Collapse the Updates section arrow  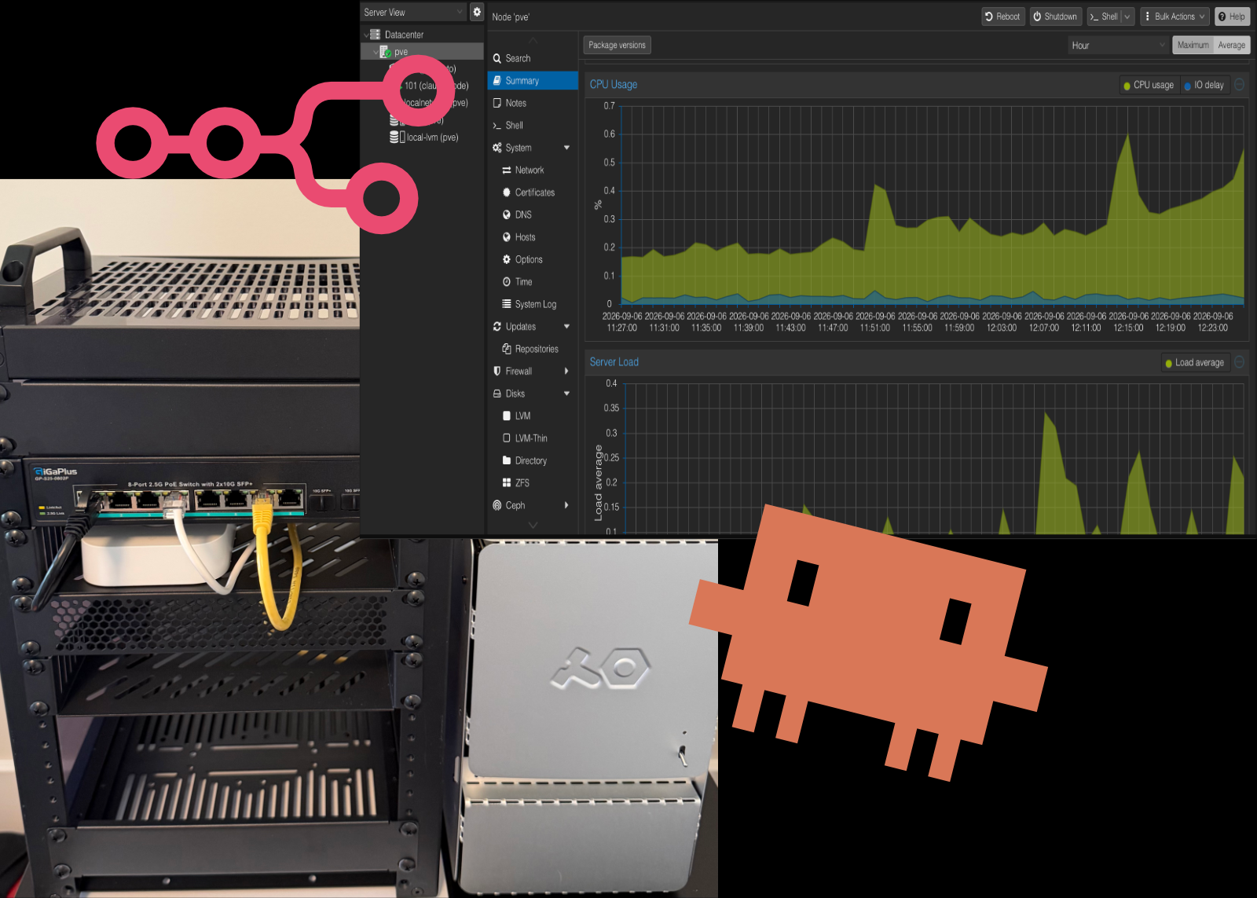pos(566,326)
